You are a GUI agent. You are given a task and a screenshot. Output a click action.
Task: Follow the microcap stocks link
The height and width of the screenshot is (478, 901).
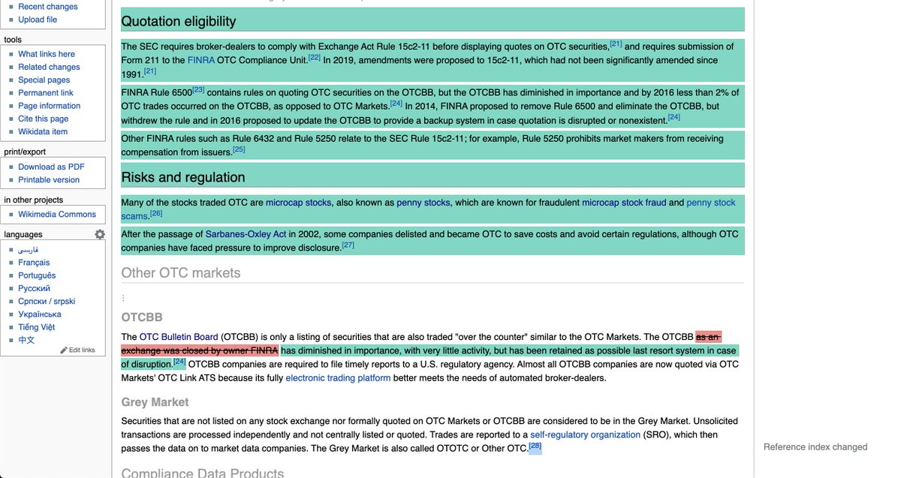pos(298,203)
